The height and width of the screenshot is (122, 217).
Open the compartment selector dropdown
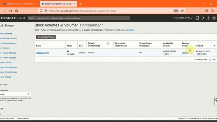pyautogui.click(x=15, y=94)
